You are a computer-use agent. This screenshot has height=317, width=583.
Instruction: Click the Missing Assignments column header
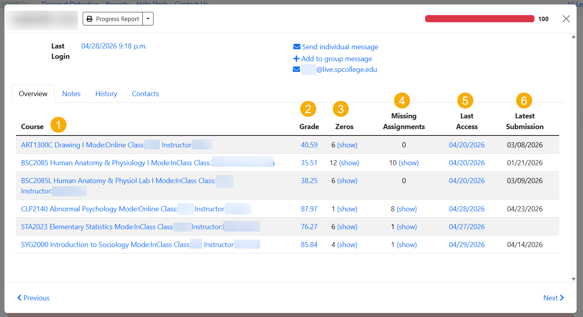coord(404,121)
